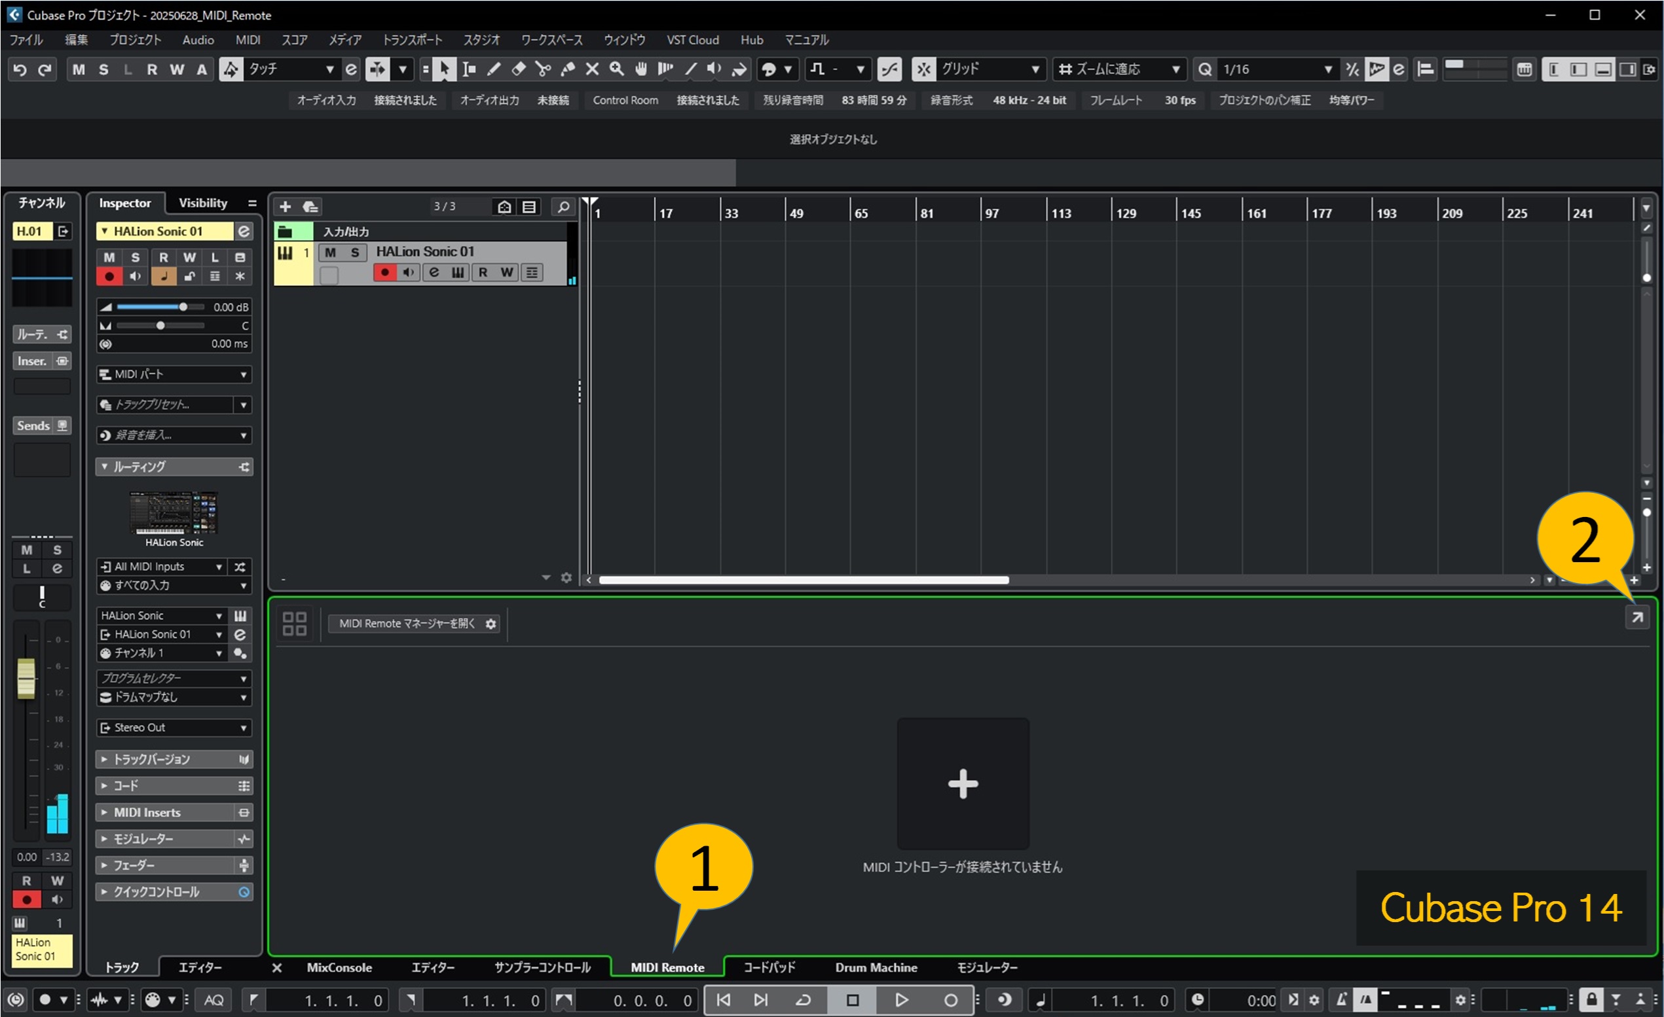Switch to コードパッド lower zone tab
The width and height of the screenshot is (1664, 1017).
point(769,967)
